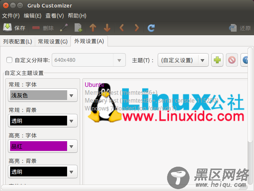Enable custom resolution (自定义分辨率) checkbox
This screenshot has height=191, width=254.
(x=9, y=60)
